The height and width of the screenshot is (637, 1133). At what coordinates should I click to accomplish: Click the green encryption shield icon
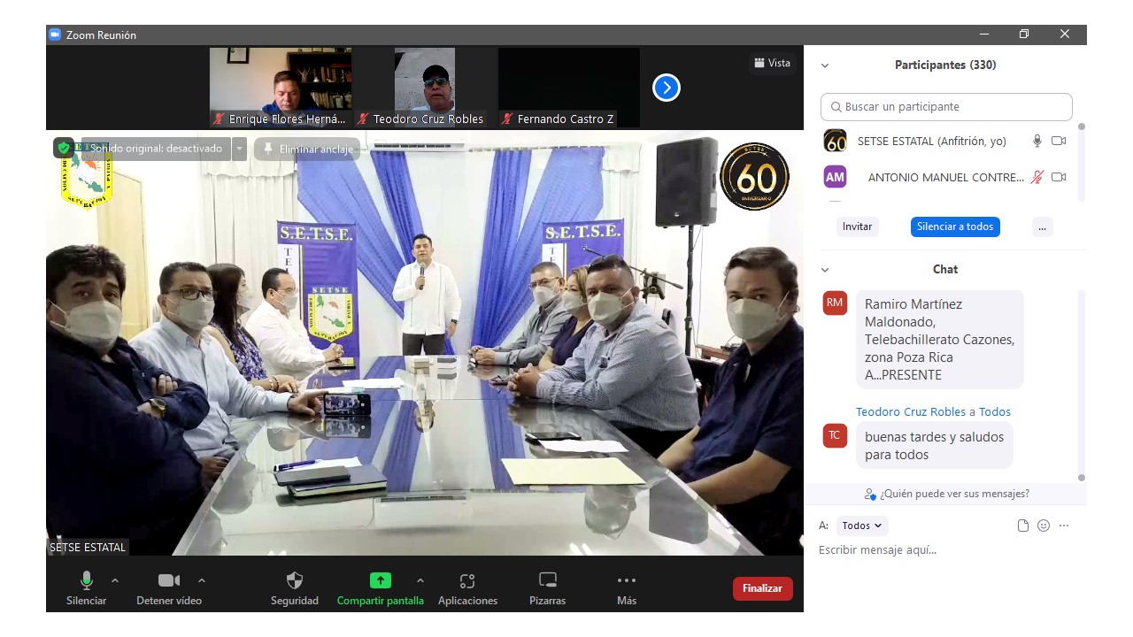click(64, 148)
